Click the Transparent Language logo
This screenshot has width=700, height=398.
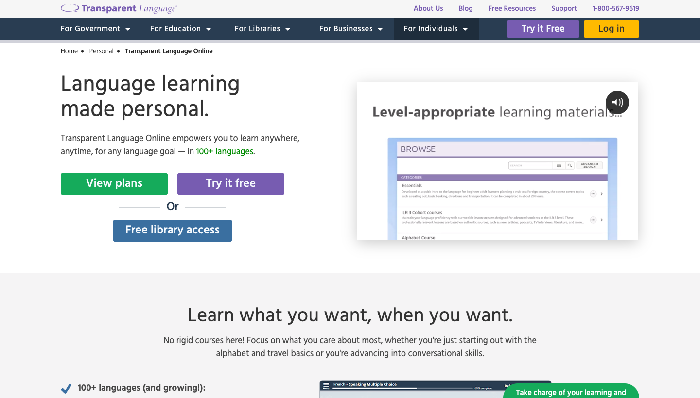point(119,8)
